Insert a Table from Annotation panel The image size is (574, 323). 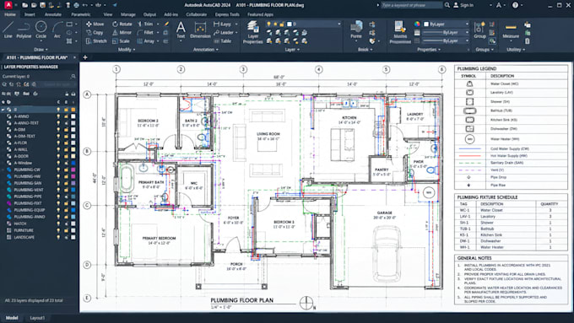click(223, 41)
